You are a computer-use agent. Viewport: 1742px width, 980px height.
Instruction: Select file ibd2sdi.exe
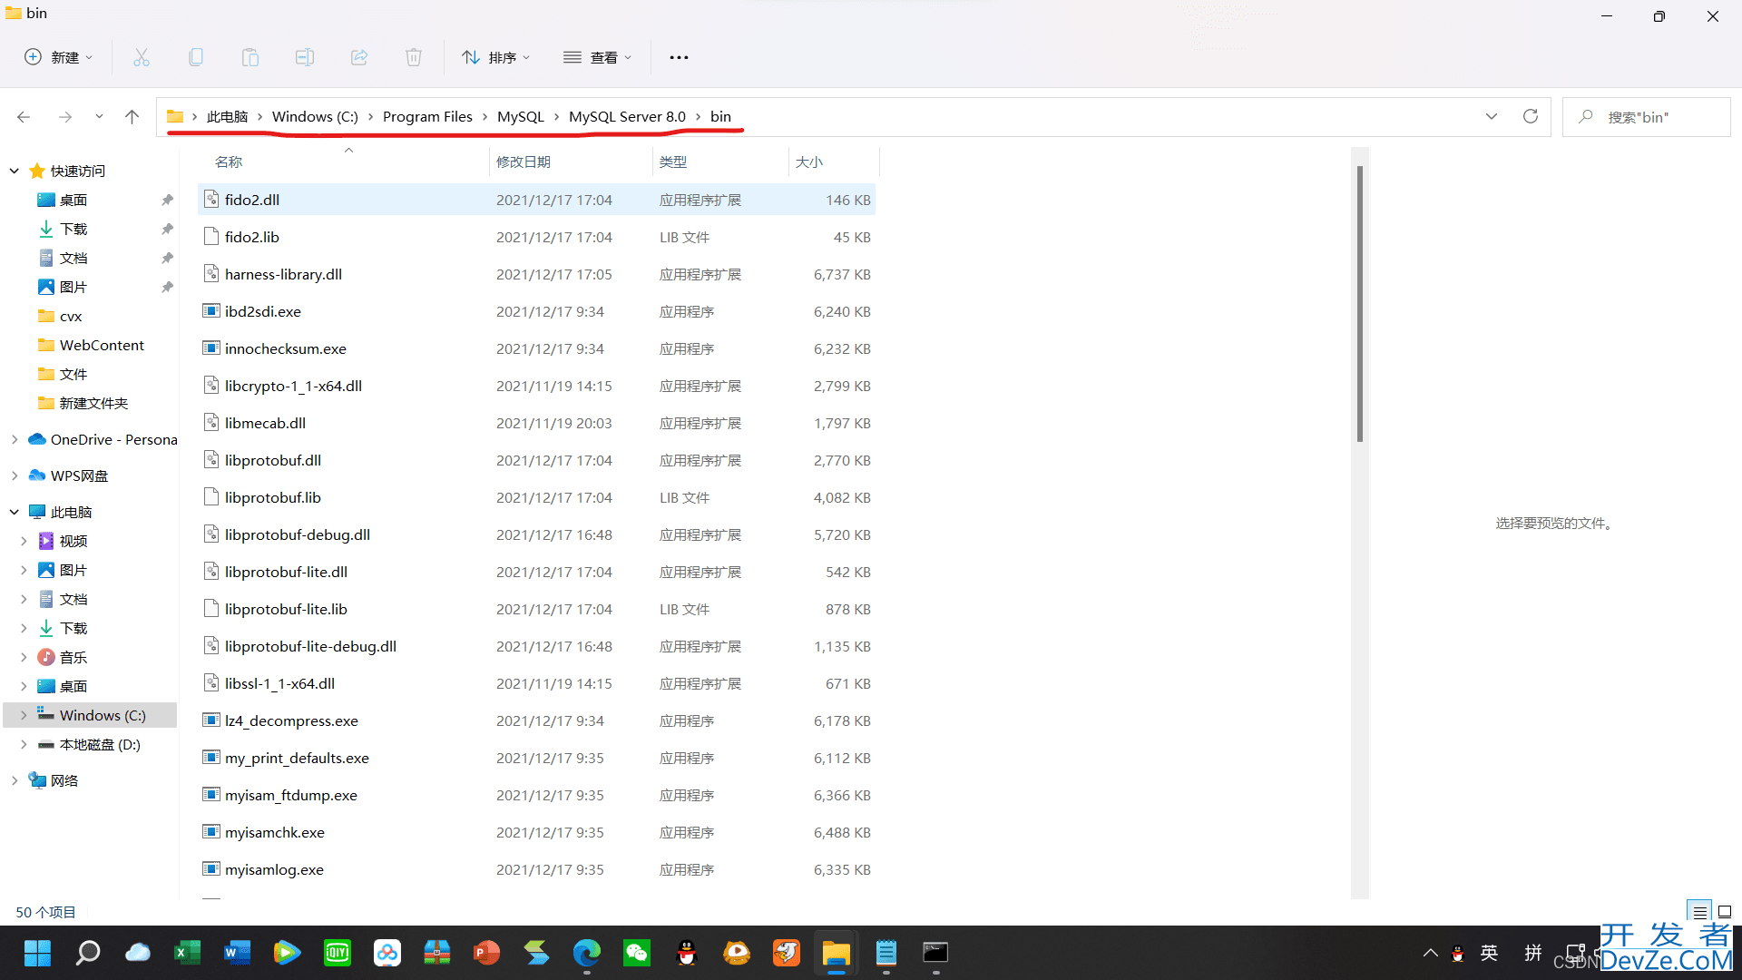pyautogui.click(x=536, y=311)
